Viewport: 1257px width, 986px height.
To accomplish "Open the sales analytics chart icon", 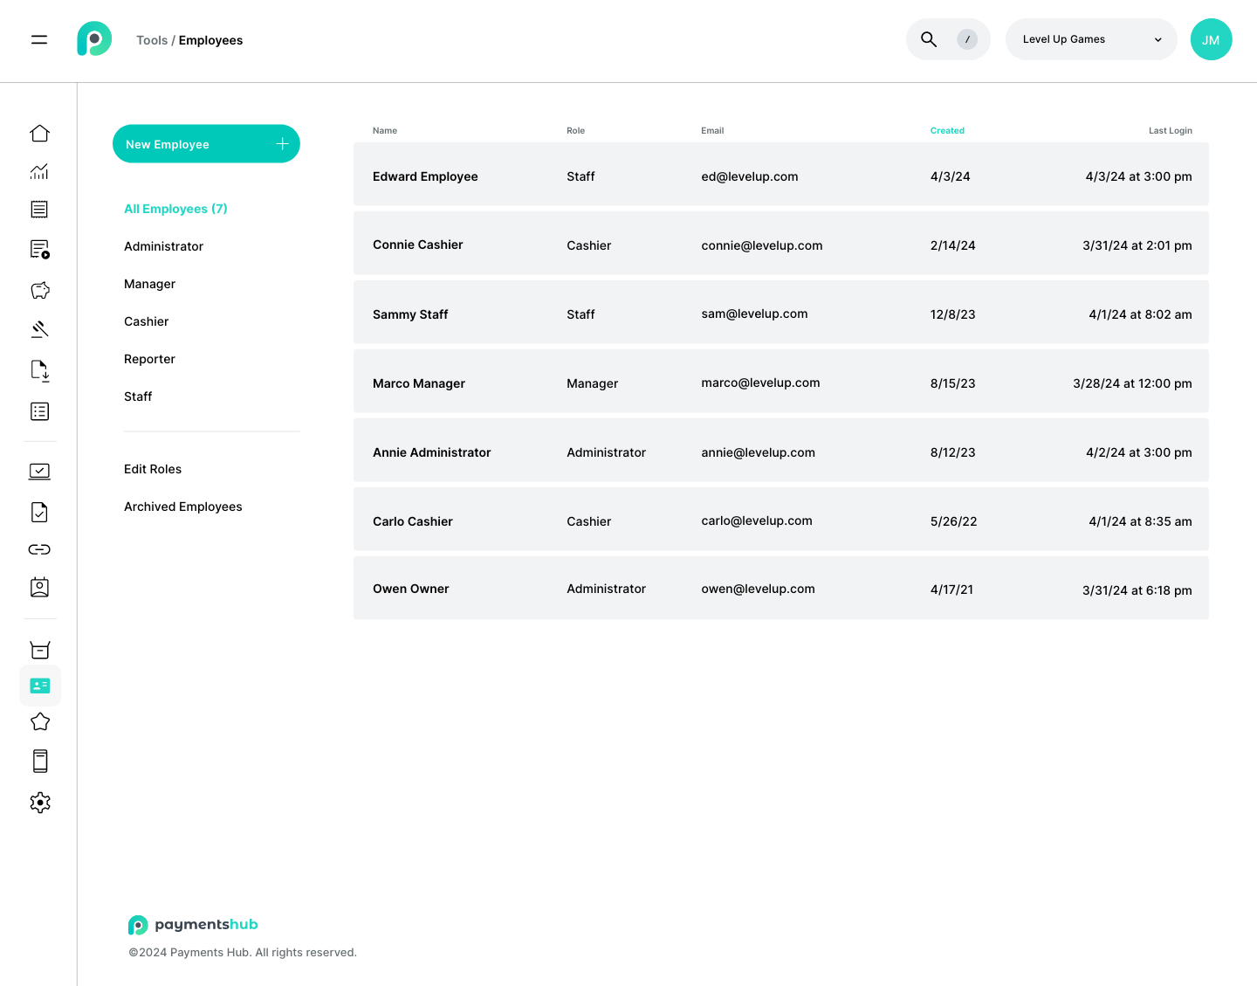I will tap(39, 171).
